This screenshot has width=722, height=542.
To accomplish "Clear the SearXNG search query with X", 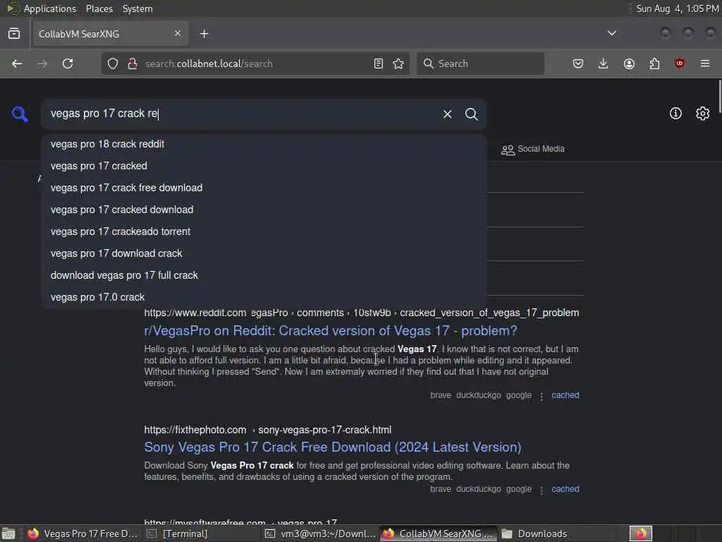I will pos(447,114).
